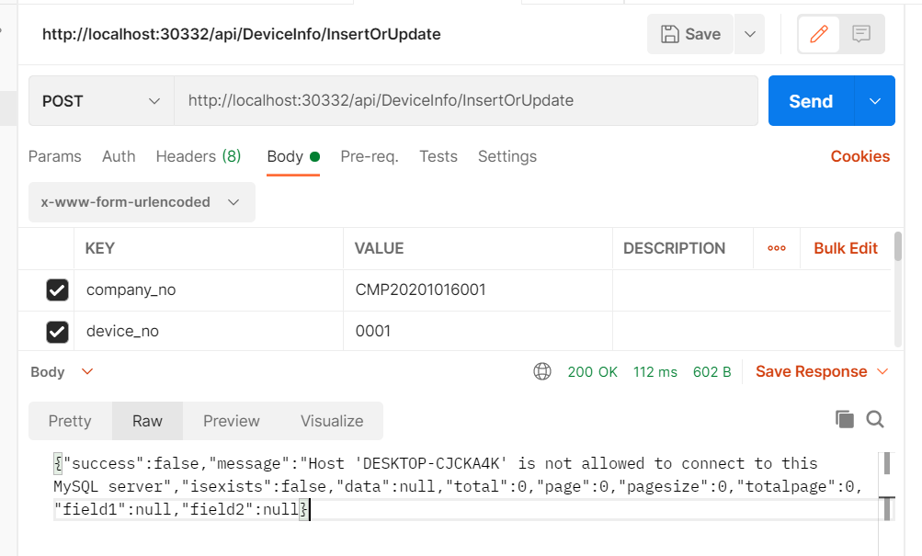Screen dimensions: 922x556
Task: Open the three-dots column options menu
Action: [777, 248]
